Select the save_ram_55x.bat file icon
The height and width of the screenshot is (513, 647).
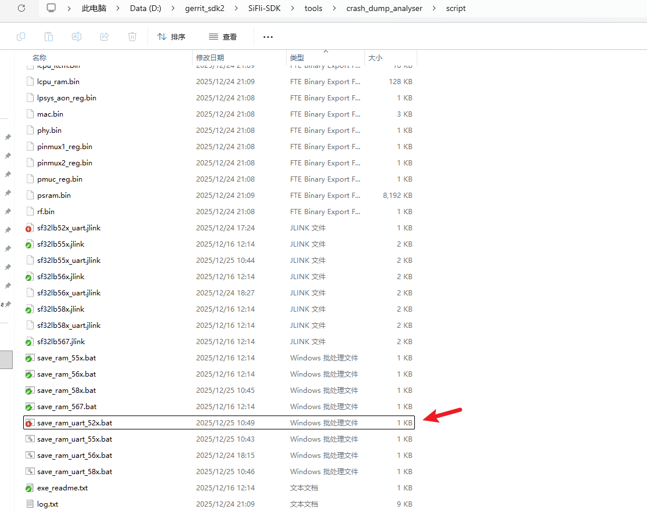[x=30, y=358]
